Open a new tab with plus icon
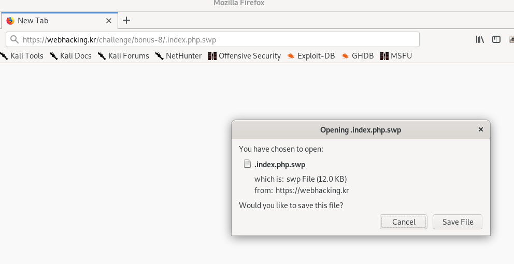514x264 pixels. (126, 20)
